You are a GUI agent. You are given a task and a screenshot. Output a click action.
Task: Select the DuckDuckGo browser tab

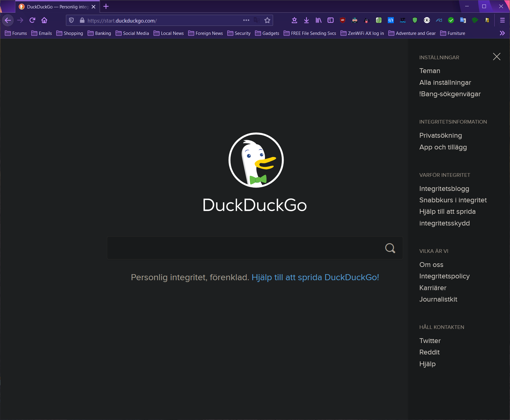[x=57, y=7]
